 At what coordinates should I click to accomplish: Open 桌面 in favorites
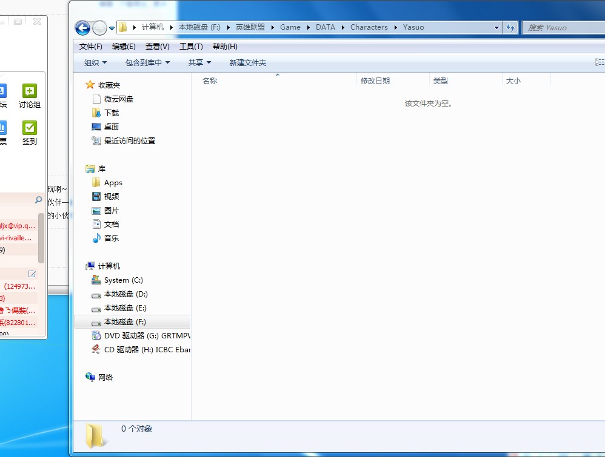tap(112, 127)
